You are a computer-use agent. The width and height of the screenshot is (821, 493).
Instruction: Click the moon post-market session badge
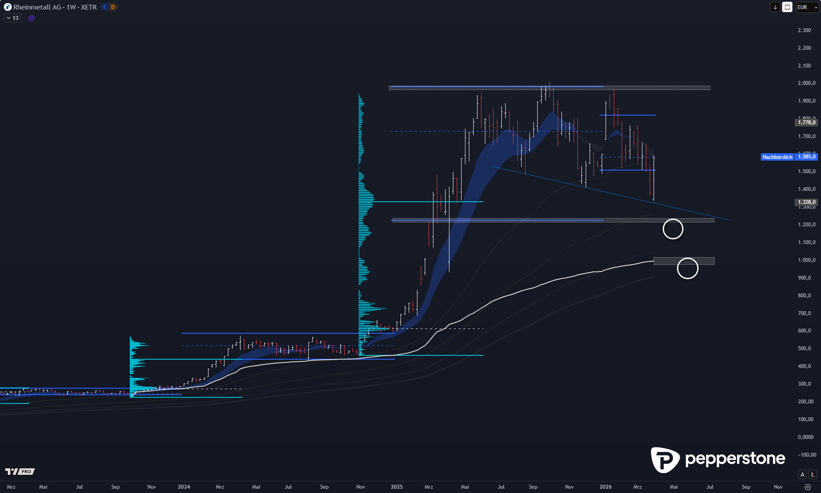pyautogui.click(x=105, y=7)
